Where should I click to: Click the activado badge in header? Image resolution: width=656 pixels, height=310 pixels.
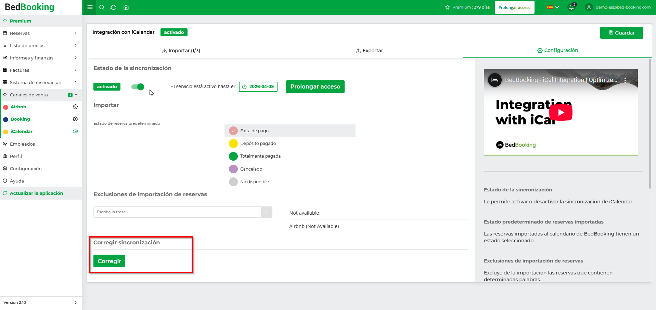click(174, 32)
